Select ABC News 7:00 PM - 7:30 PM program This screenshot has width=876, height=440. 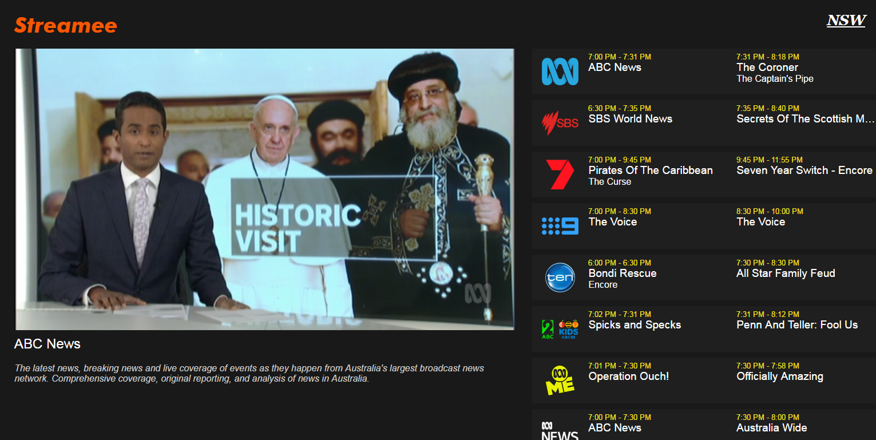click(x=615, y=428)
